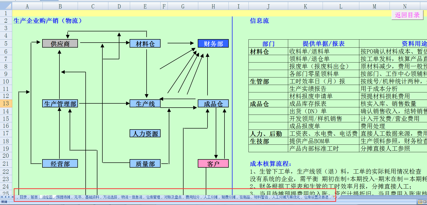Image resolution: width=427 pixels, height=205 pixels.
Task: Select the 财务部 flowchart box
Action: [213, 44]
